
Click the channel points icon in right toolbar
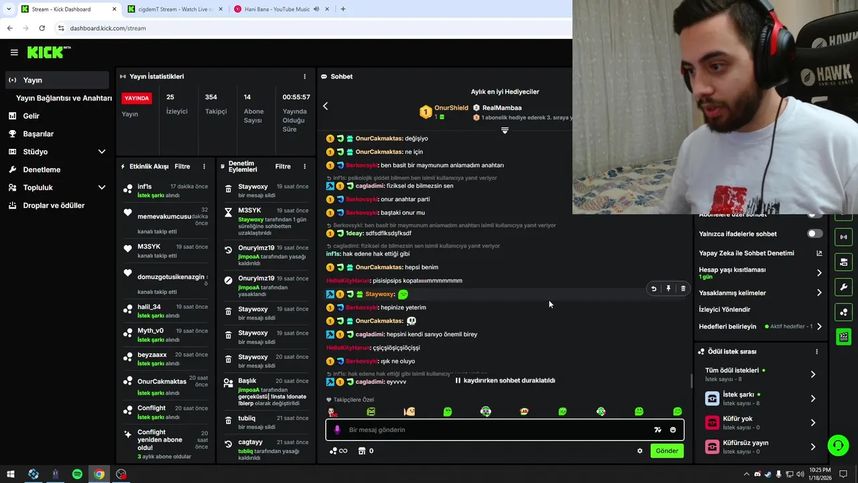click(x=843, y=312)
